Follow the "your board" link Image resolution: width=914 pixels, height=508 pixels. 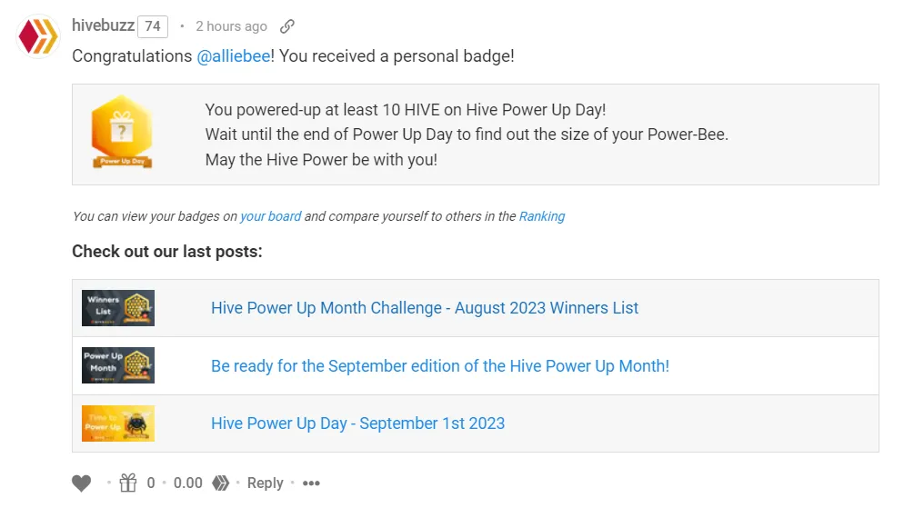tap(270, 216)
